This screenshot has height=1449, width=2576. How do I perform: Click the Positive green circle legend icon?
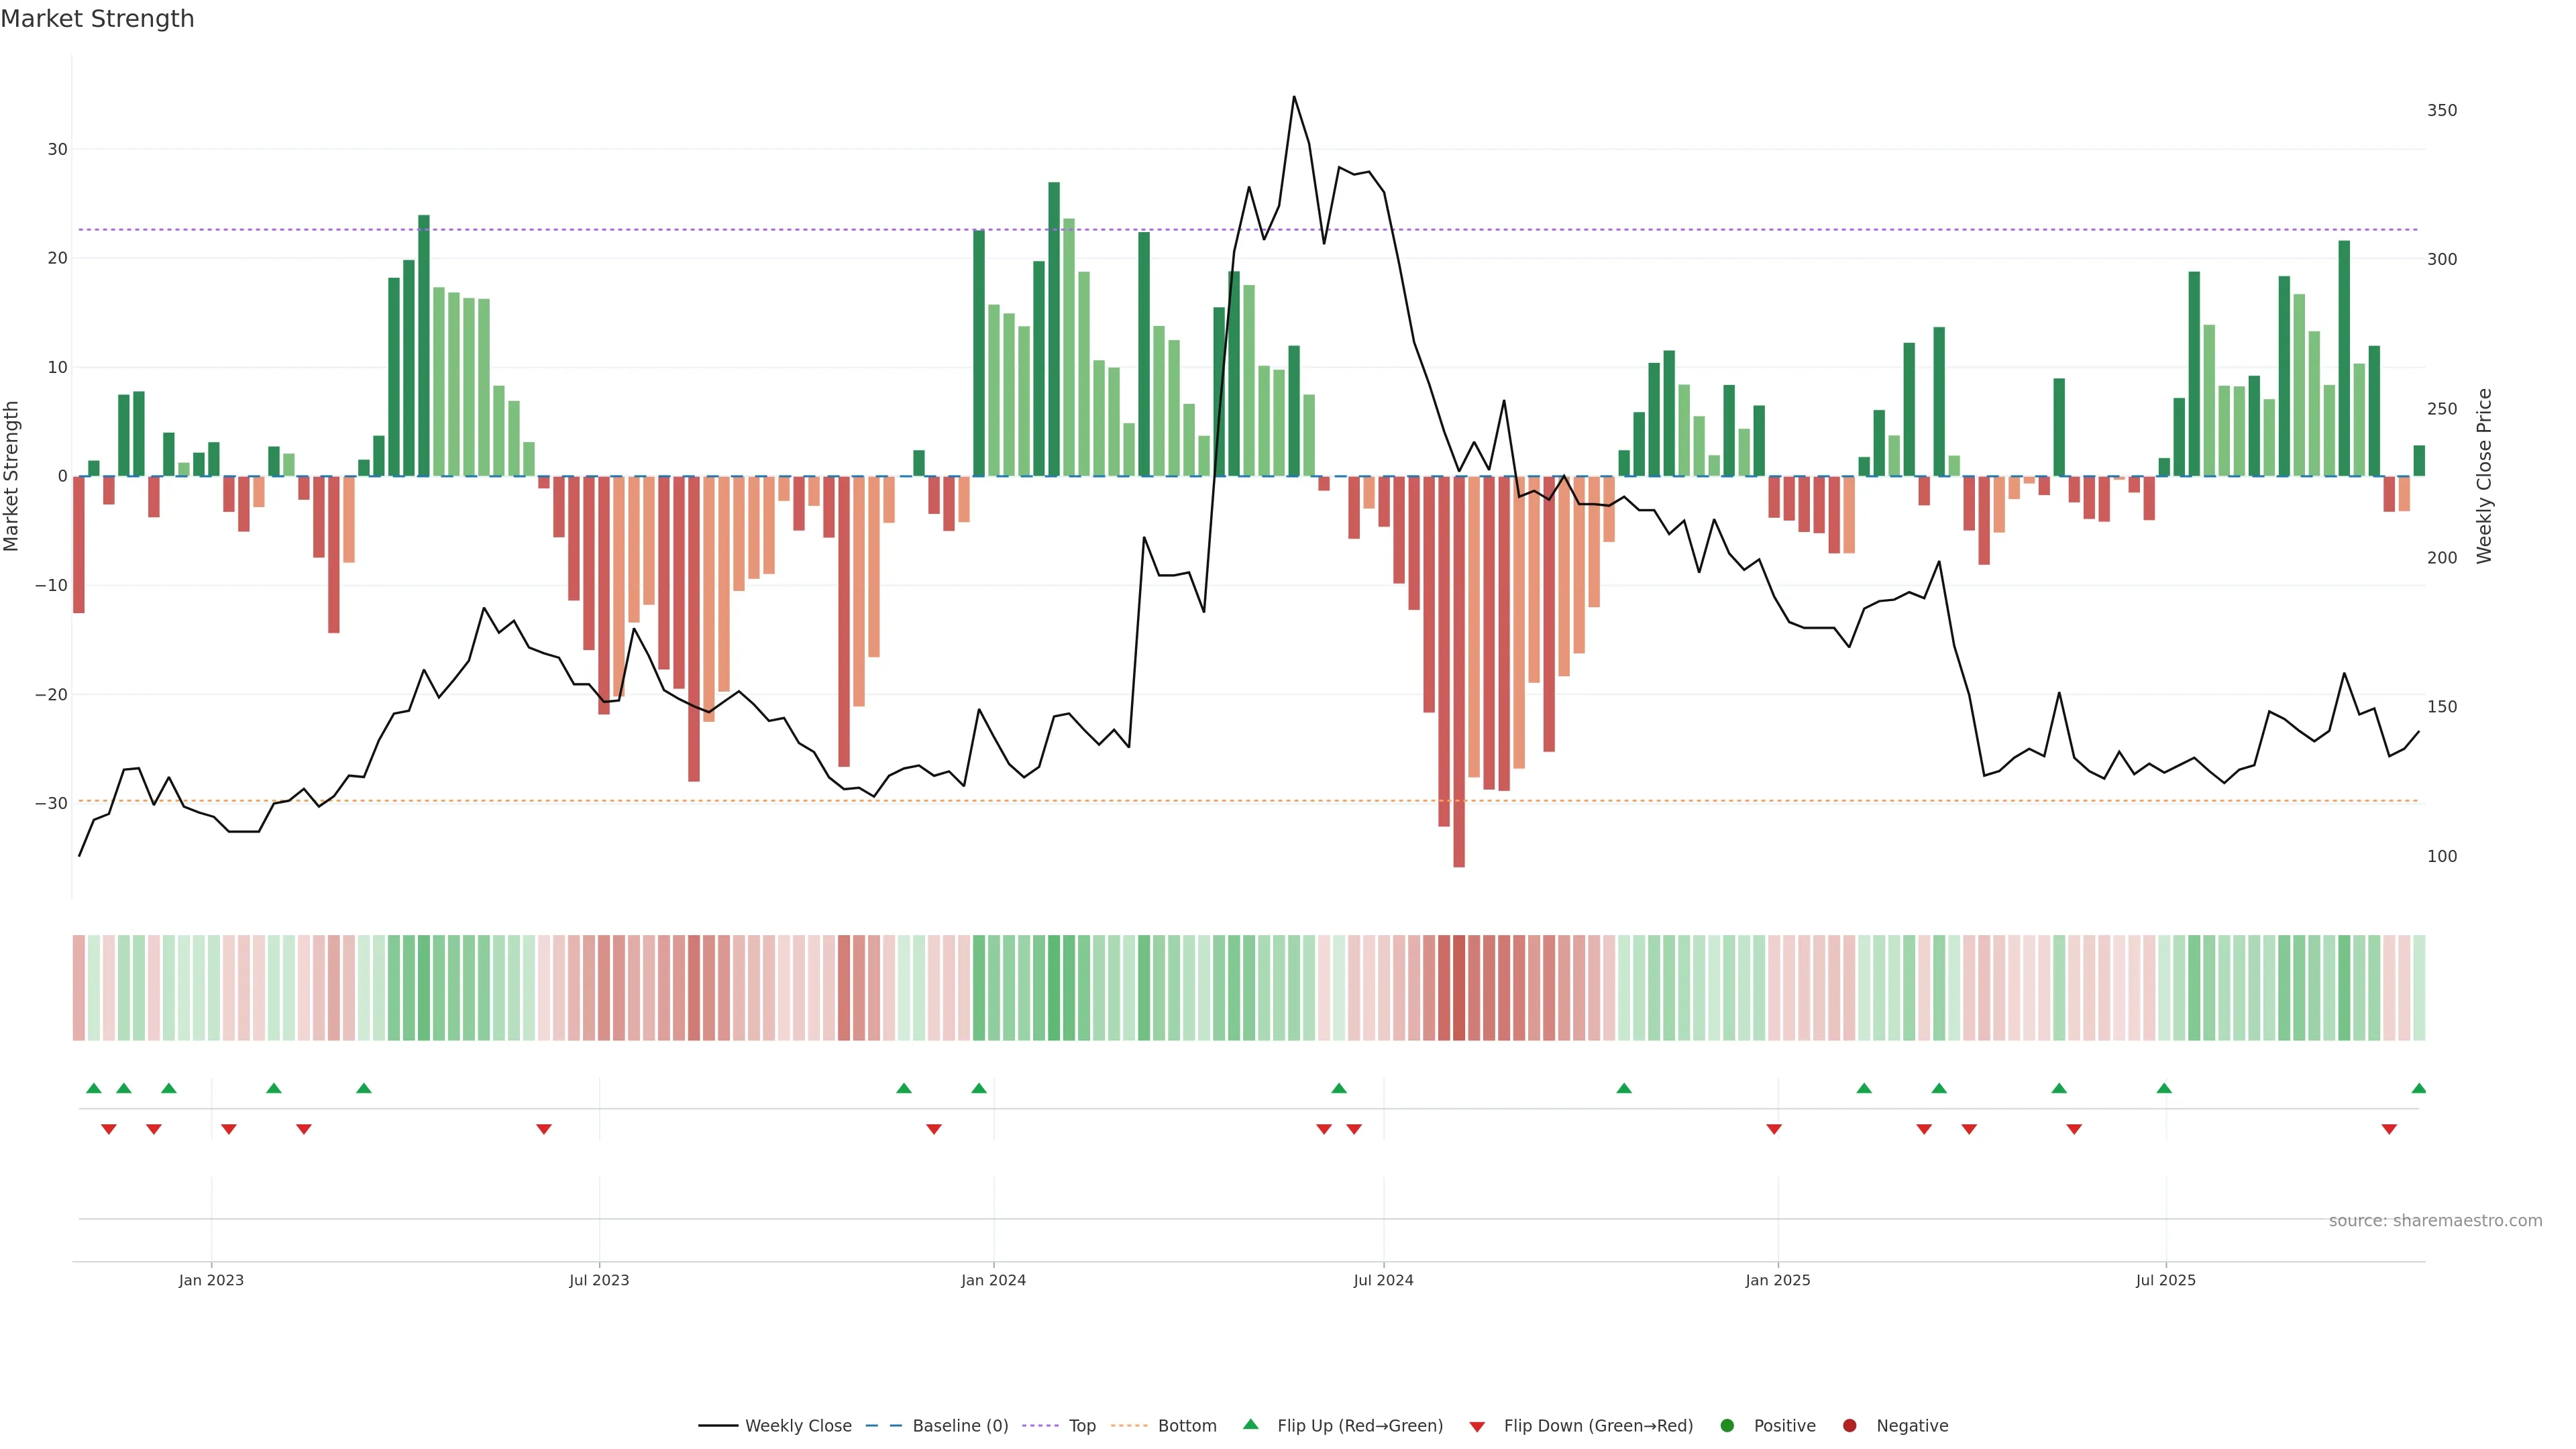[x=1727, y=1425]
